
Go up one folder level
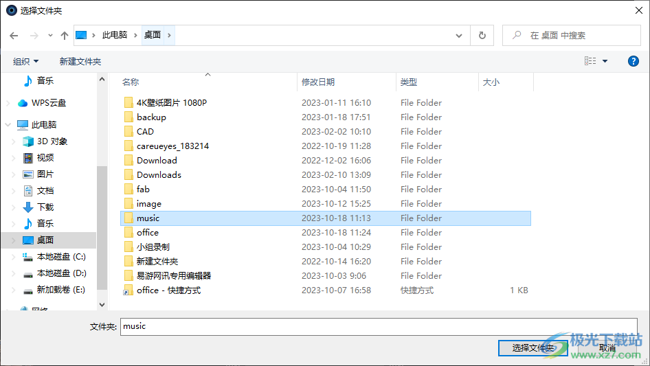click(x=65, y=36)
